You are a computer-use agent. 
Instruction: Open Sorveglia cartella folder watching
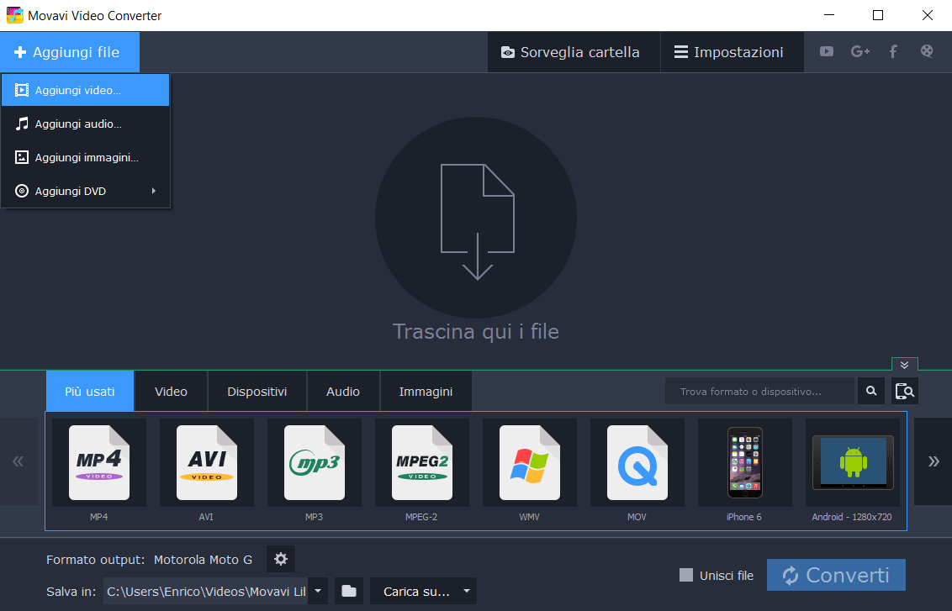[574, 52]
